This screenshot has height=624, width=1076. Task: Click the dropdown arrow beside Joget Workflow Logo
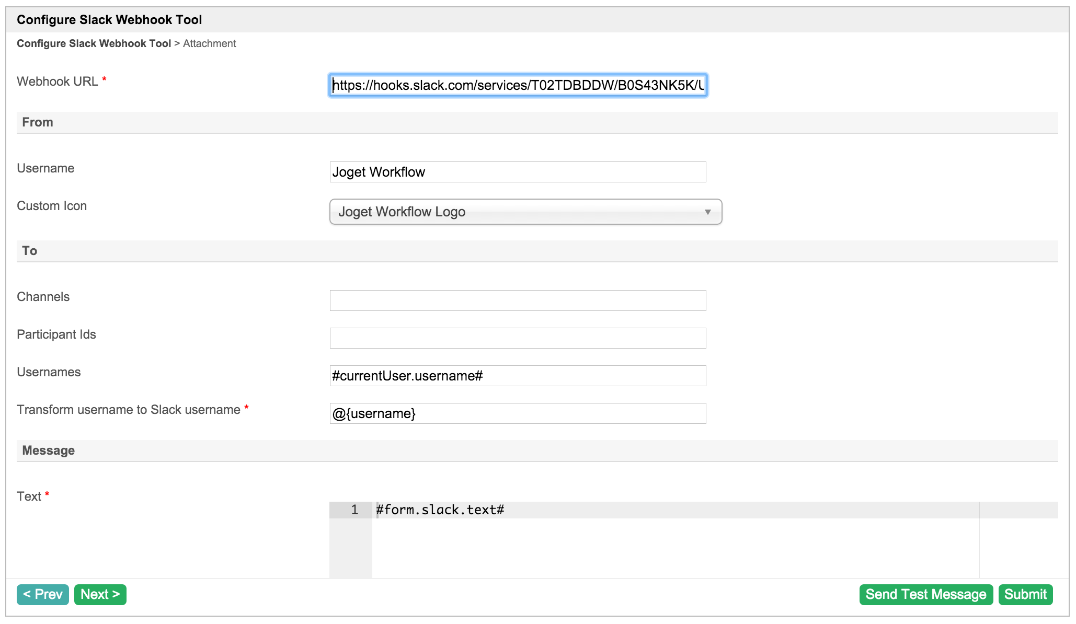pos(707,212)
